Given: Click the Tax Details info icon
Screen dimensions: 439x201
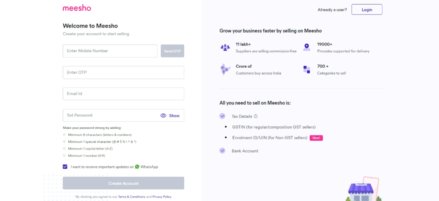Looking at the screenshot, I should 256,116.
